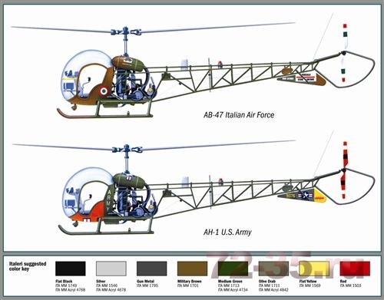Click the 'ITA MM 1795' paint code
The image size is (384, 300).
click(x=147, y=285)
